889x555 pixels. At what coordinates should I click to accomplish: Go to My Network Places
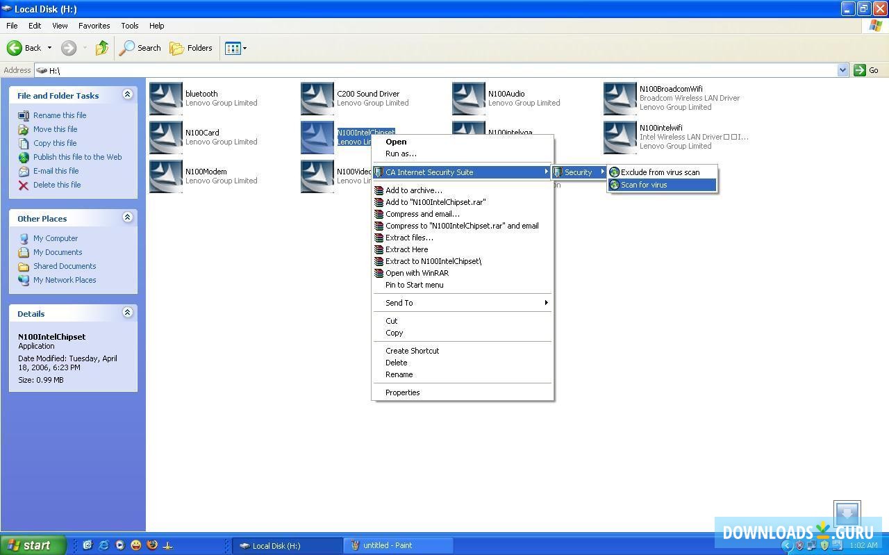coord(65,280)
